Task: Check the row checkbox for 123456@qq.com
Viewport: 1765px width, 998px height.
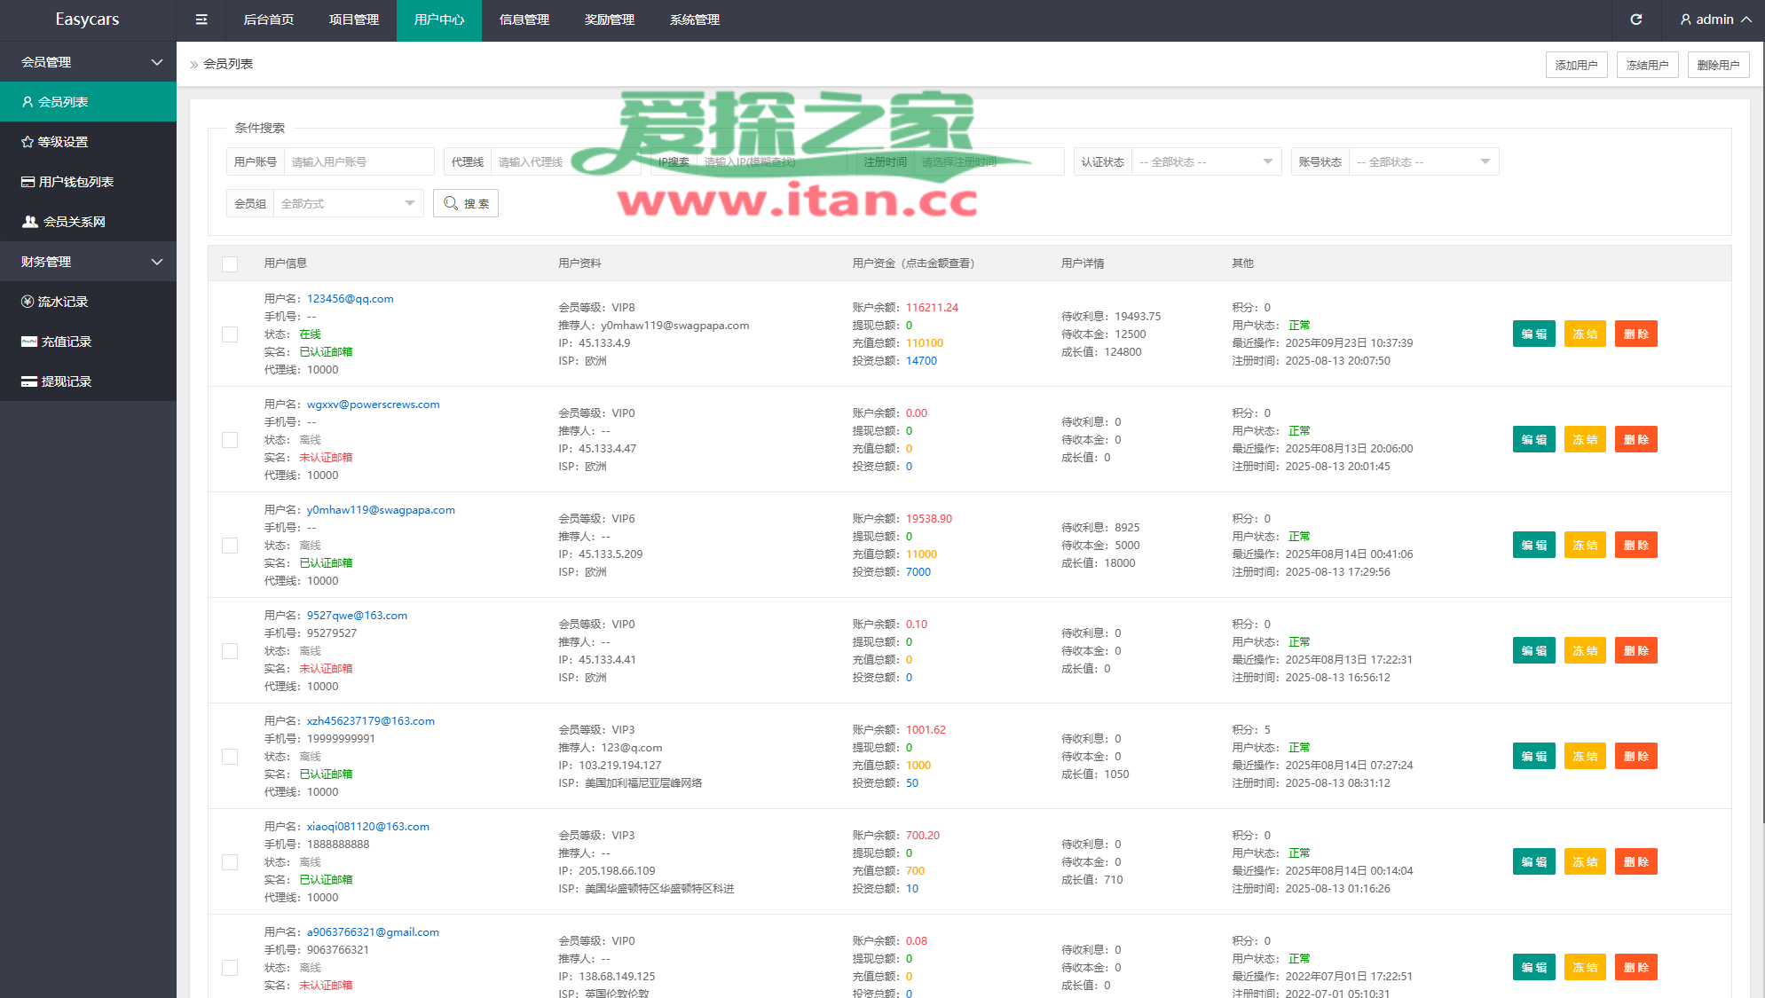Action: click(x=230, y=334)
